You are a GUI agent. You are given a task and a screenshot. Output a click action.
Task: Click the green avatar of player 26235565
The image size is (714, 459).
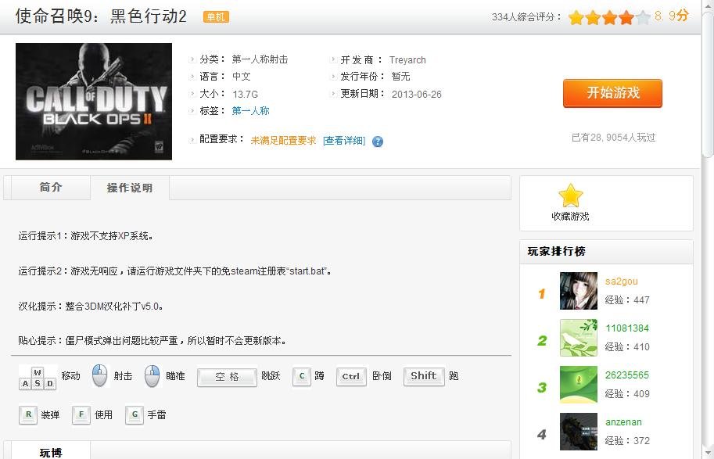click(x=578, y=384)
